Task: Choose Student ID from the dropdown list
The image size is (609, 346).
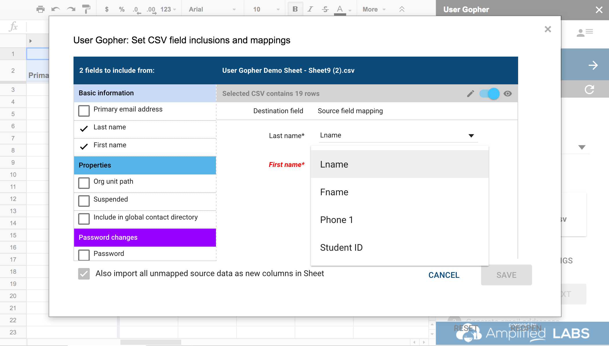Action: tap(399, 247)
